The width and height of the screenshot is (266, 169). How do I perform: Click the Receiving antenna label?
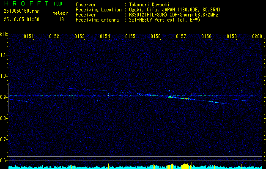coord(97,20)
